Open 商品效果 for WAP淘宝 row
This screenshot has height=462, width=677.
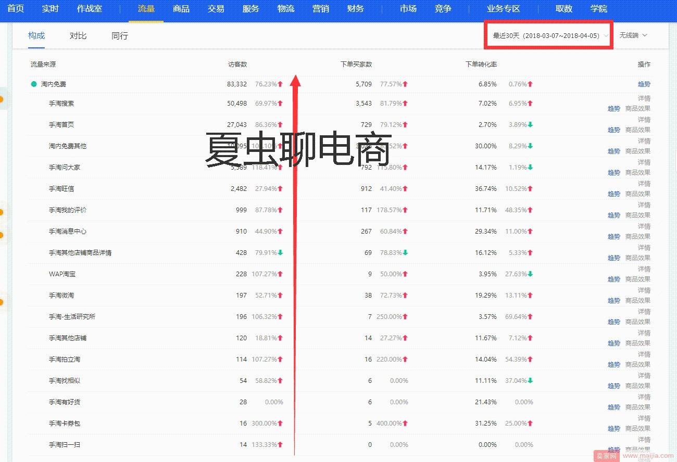[638, 279]
